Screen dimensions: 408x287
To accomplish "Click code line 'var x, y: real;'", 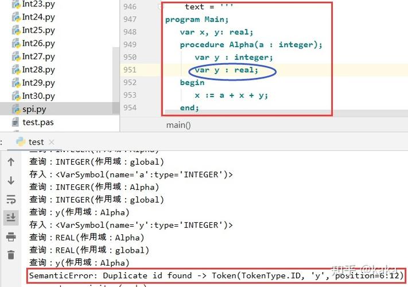I will [216, 32].
